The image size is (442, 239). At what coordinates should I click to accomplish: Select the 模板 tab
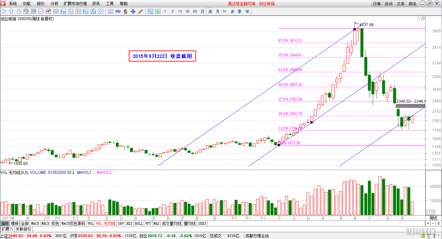(x=15, y=223)
